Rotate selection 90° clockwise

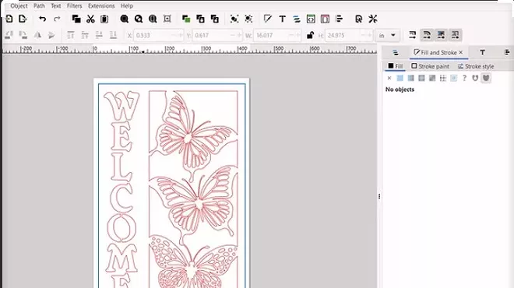point(23,35)
